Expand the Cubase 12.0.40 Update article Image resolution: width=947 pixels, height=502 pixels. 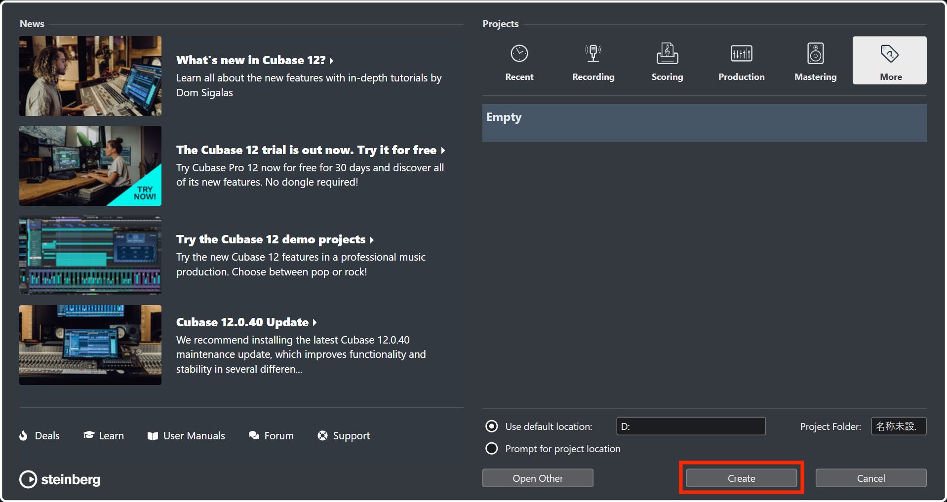(x=242, y=322)
